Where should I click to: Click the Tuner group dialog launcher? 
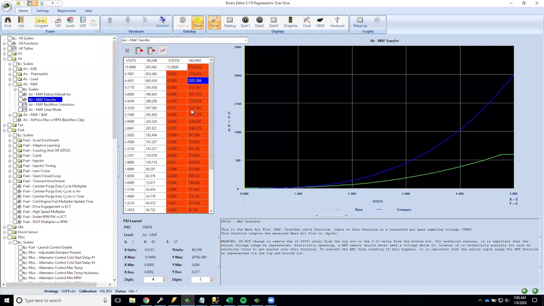pyautogui.click(x=97, y=32)
